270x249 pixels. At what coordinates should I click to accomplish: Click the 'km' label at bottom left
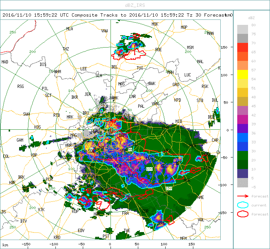(x=5, y=245)
